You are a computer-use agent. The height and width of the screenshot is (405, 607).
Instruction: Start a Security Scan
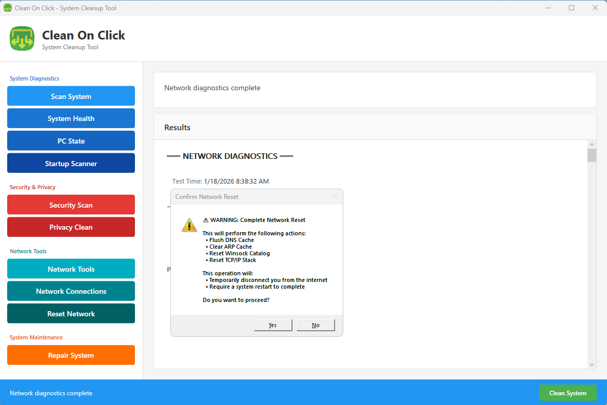click(x=71, y=205)
